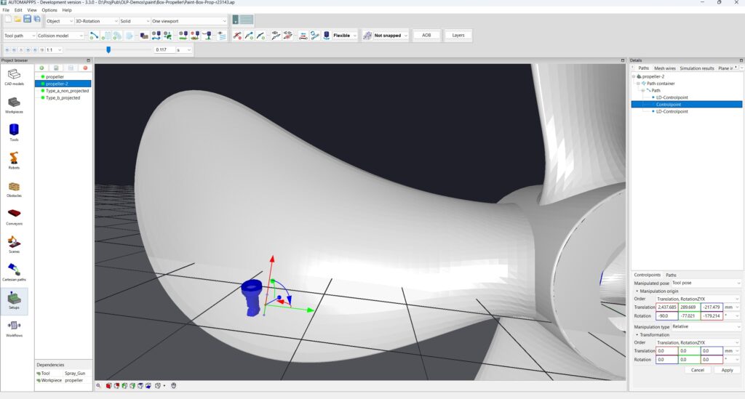Switch to the lower Paths tab
The image size is (745, 399).
(x=671, y=275)
